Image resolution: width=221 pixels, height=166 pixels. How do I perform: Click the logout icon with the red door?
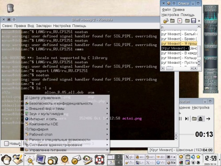181,162
